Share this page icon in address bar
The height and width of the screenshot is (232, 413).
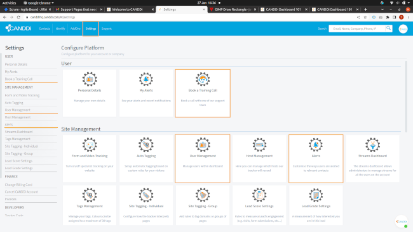358,17
